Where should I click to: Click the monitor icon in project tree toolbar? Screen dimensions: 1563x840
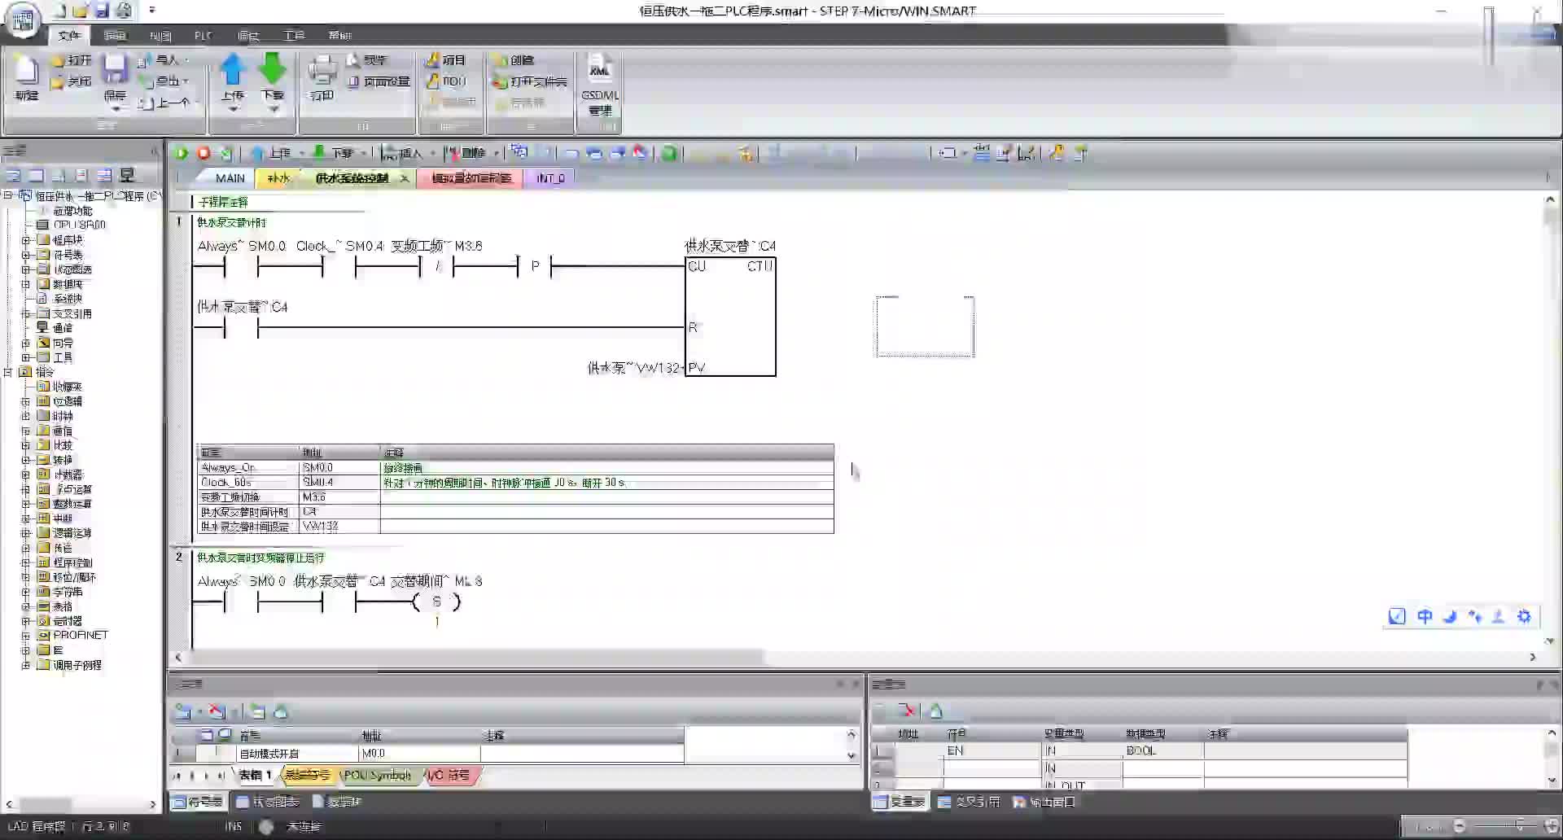click(x=127, y=175)
